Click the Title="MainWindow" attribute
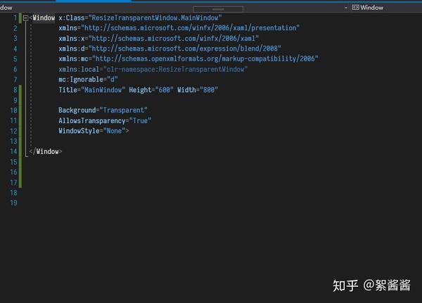The image size is (422, 303). 91,90
